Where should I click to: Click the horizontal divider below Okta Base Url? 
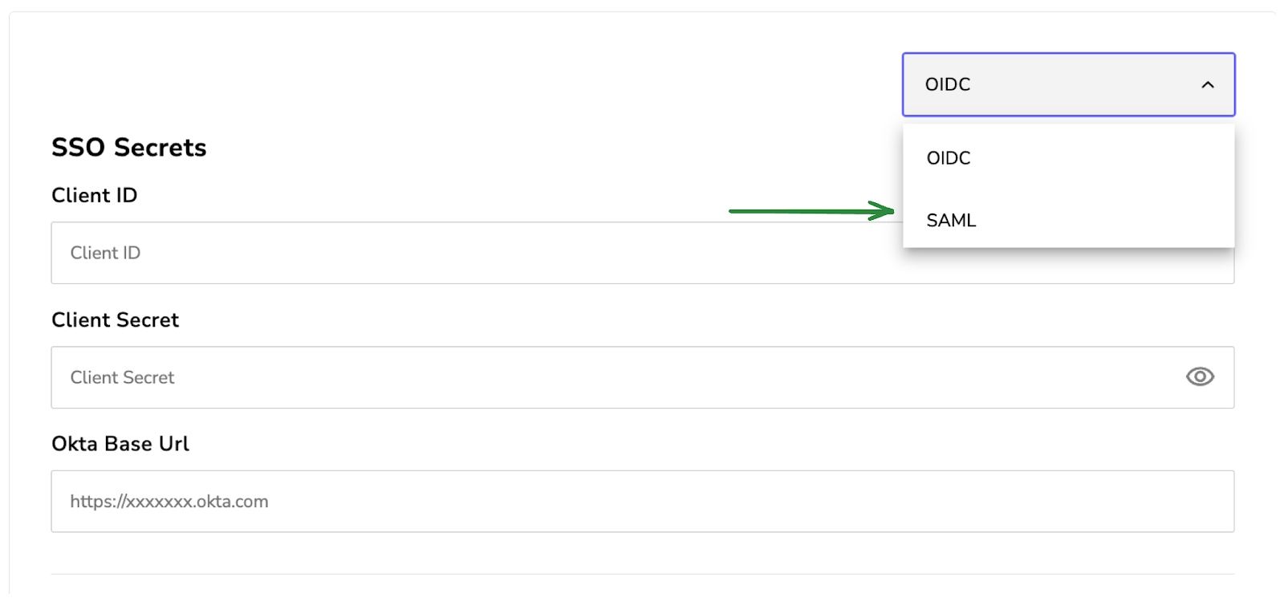(642, 574)
